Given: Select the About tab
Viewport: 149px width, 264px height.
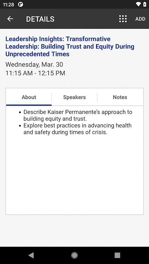Looking at the screenshot, I should pos(29,97).
